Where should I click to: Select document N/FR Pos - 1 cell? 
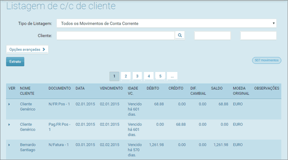tap(59, 104)
